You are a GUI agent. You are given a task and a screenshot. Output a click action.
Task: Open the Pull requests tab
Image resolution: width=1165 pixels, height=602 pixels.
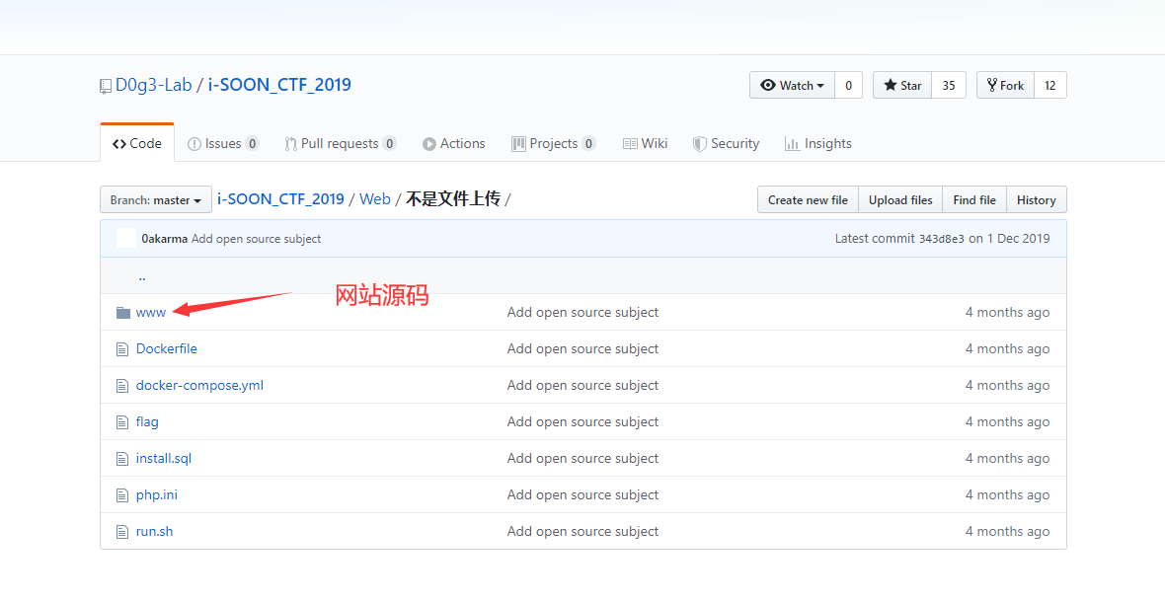(341, 143)
